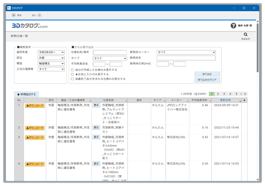The image size is (265, 186).
Task: Click the 仕様名称/備考 text field
Action: tap(110, 52)
